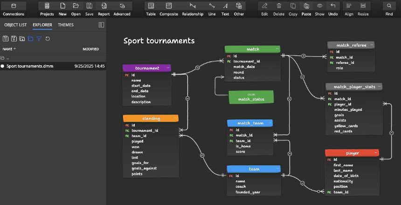
Task: Click the first save icon in Explorer
Action: point(6,39)
